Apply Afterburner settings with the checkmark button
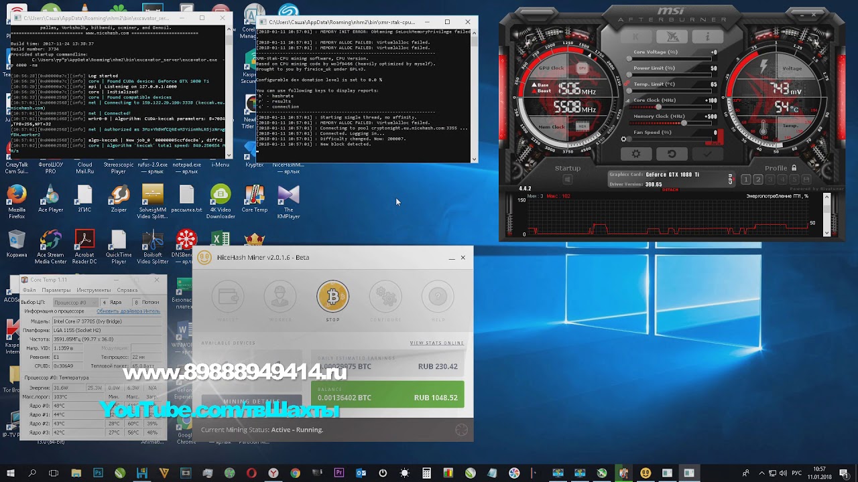This screenshot has width=858, height=482. 707,154
